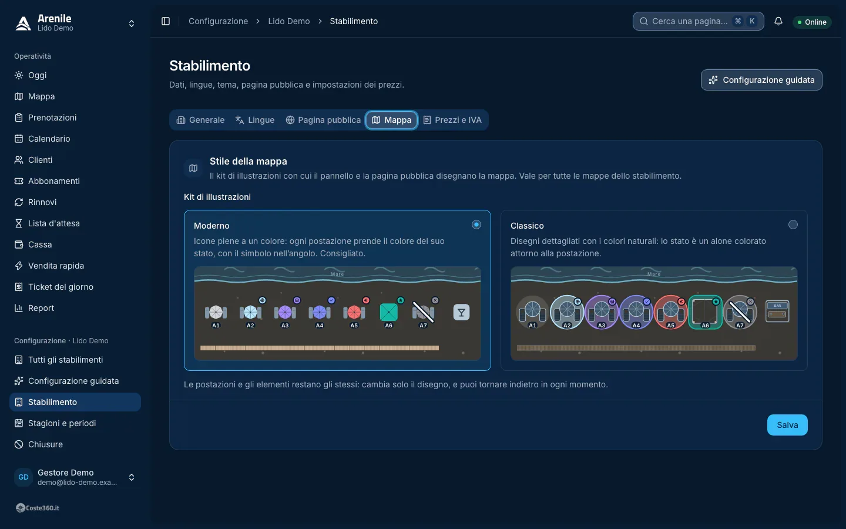The width and height of the screenshot is (846, 529).
Task: Click the Ticket del giorno receipt icon
Action: (19, 287)
